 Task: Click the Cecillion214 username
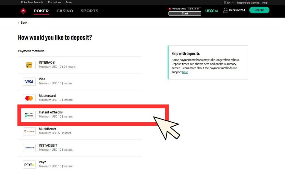click(237, 10)
